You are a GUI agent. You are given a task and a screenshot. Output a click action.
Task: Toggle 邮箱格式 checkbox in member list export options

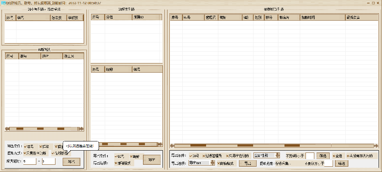(x=225, y=164)
